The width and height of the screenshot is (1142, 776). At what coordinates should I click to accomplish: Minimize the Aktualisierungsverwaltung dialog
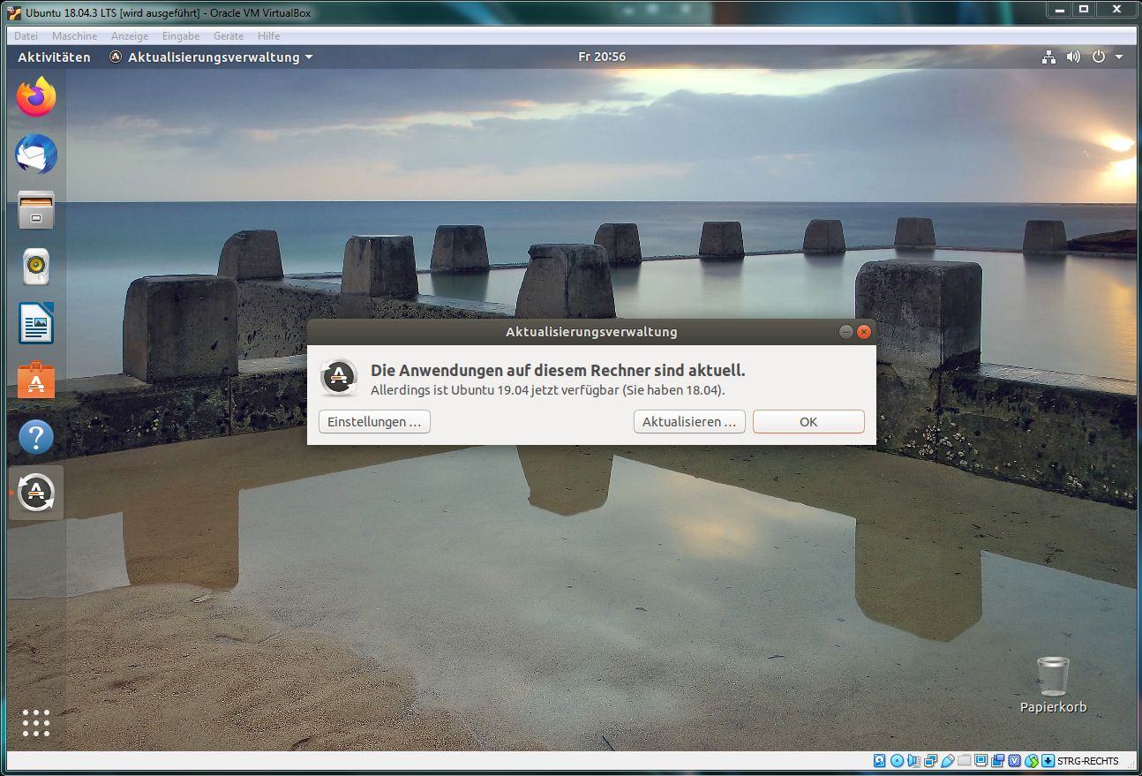pyautogui.click(x=845, y=332)
